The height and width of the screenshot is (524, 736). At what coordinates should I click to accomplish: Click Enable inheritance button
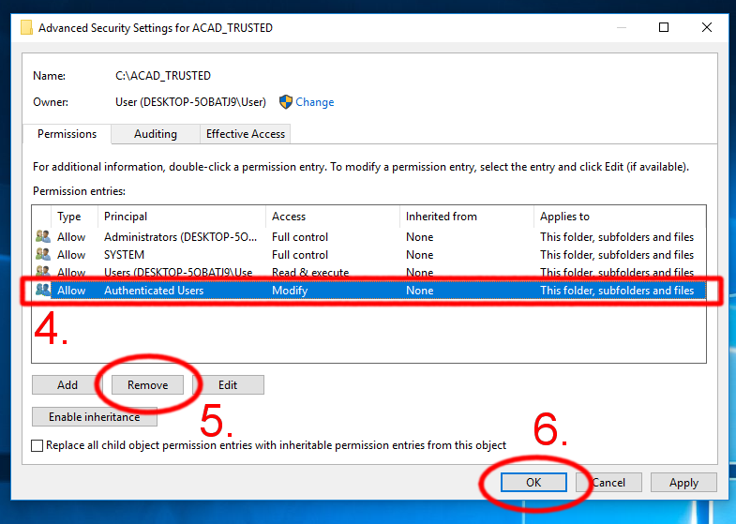94,417
